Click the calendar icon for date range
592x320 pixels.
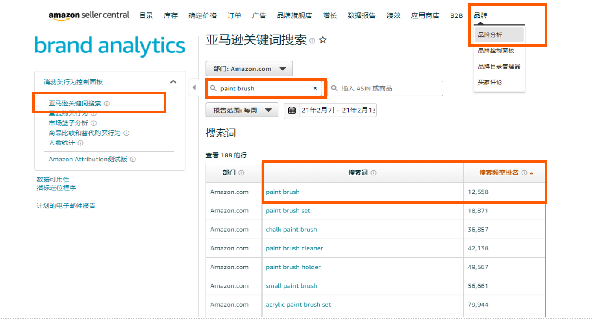[x=292, y=111]
